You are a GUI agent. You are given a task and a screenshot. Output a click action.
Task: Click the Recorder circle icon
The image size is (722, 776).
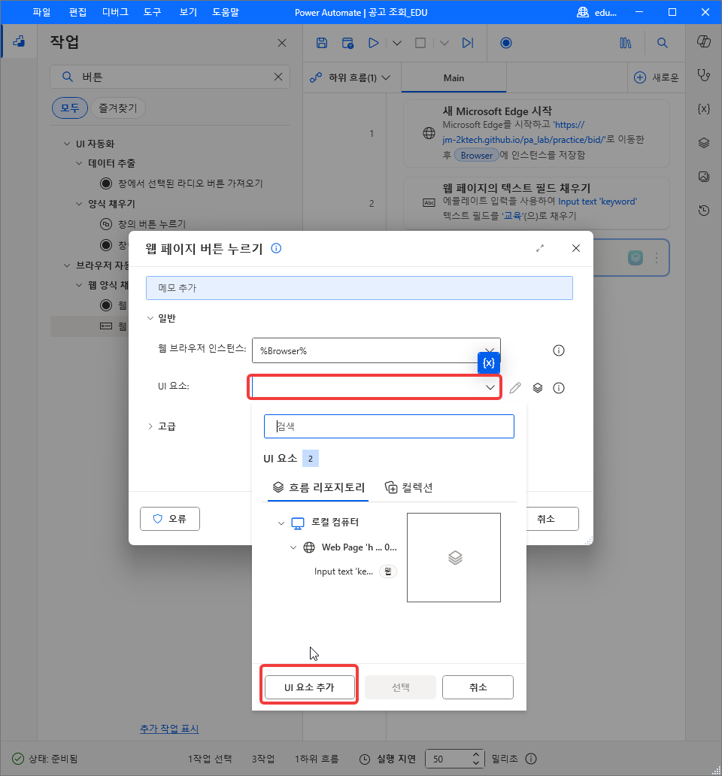[x=505, y=43]
